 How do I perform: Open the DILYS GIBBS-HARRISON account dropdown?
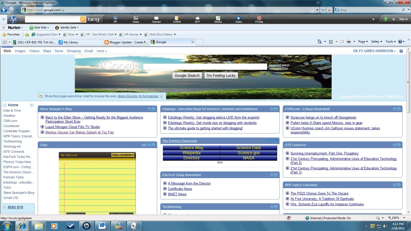pyautogui.click(x=374, y=51)
